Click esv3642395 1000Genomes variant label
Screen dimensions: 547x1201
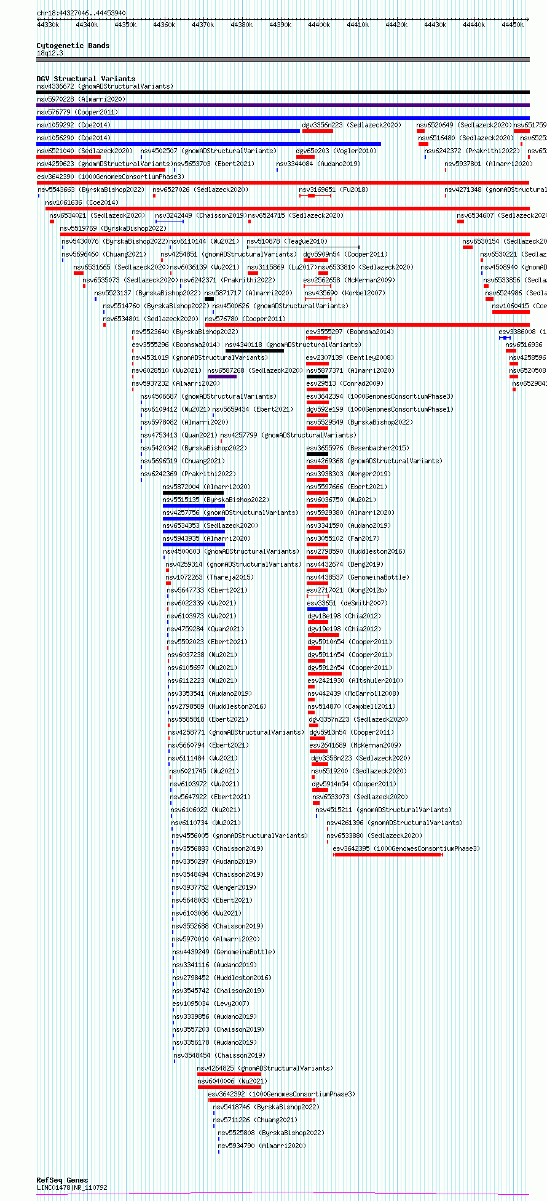(407, 848)
